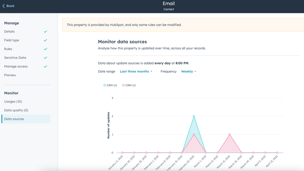Open Data quality (0) under Monitor
The width and height of the screenshot is (304, 171).
coord(16,110)
